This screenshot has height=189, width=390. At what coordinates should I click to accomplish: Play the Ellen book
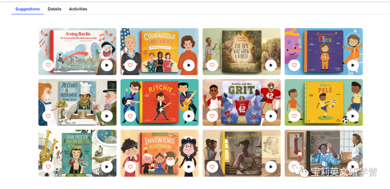pyautogui.click(x=353, y=65)
